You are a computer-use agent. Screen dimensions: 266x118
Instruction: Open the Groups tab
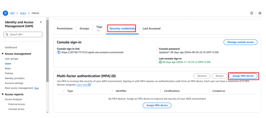84,29
